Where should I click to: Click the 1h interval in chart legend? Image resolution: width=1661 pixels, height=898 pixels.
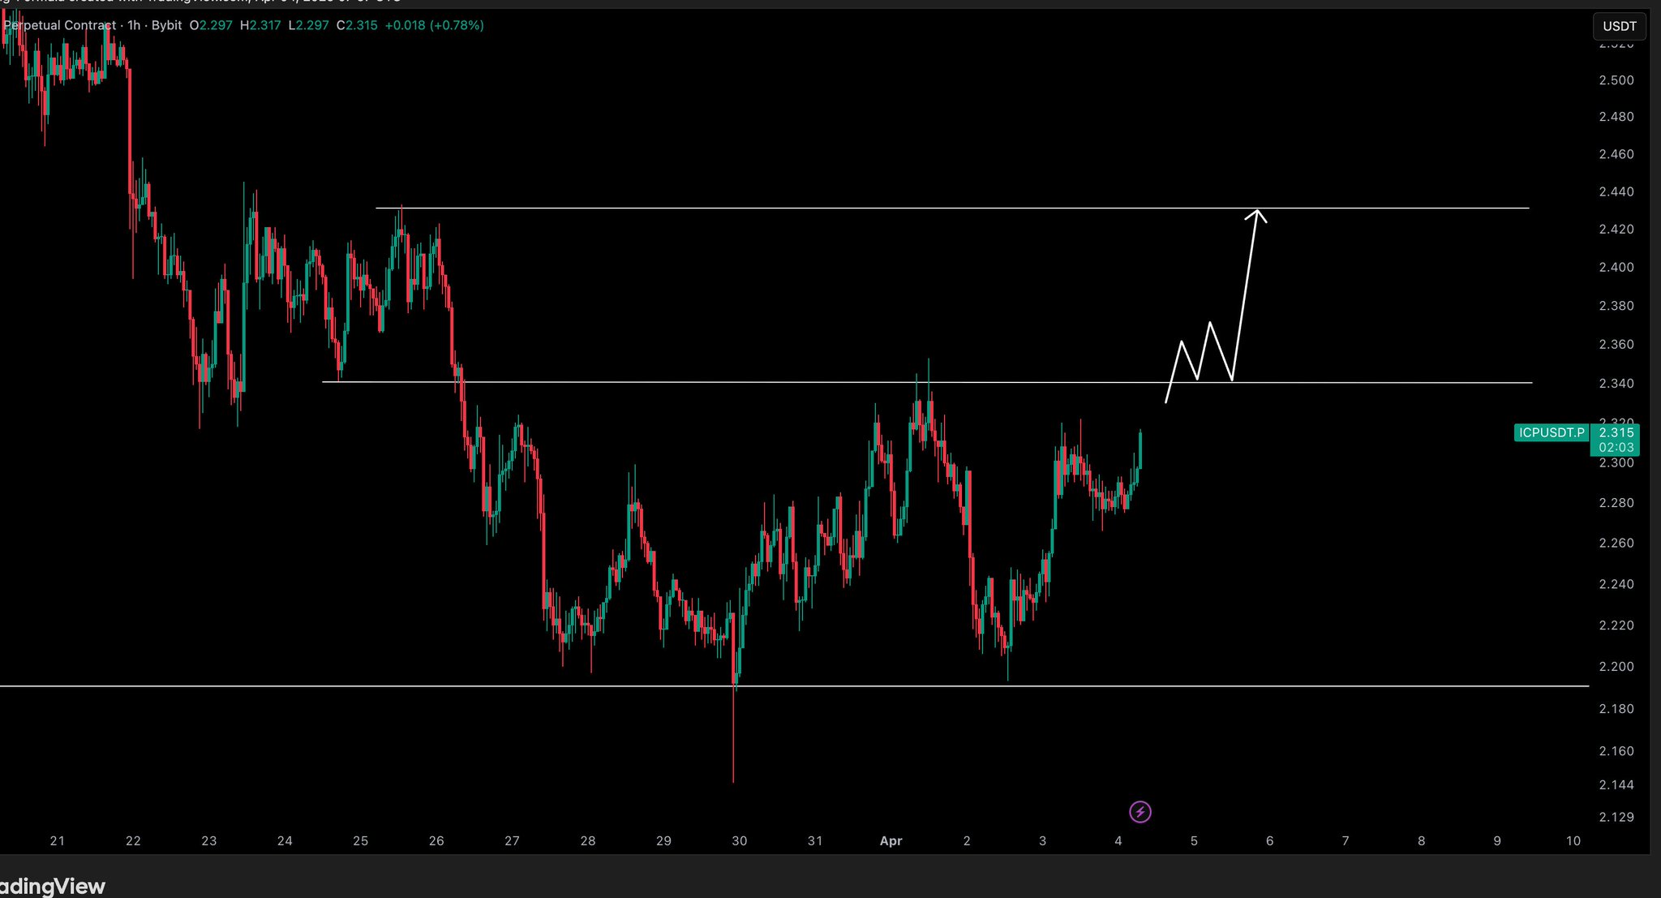pos(134,25)
